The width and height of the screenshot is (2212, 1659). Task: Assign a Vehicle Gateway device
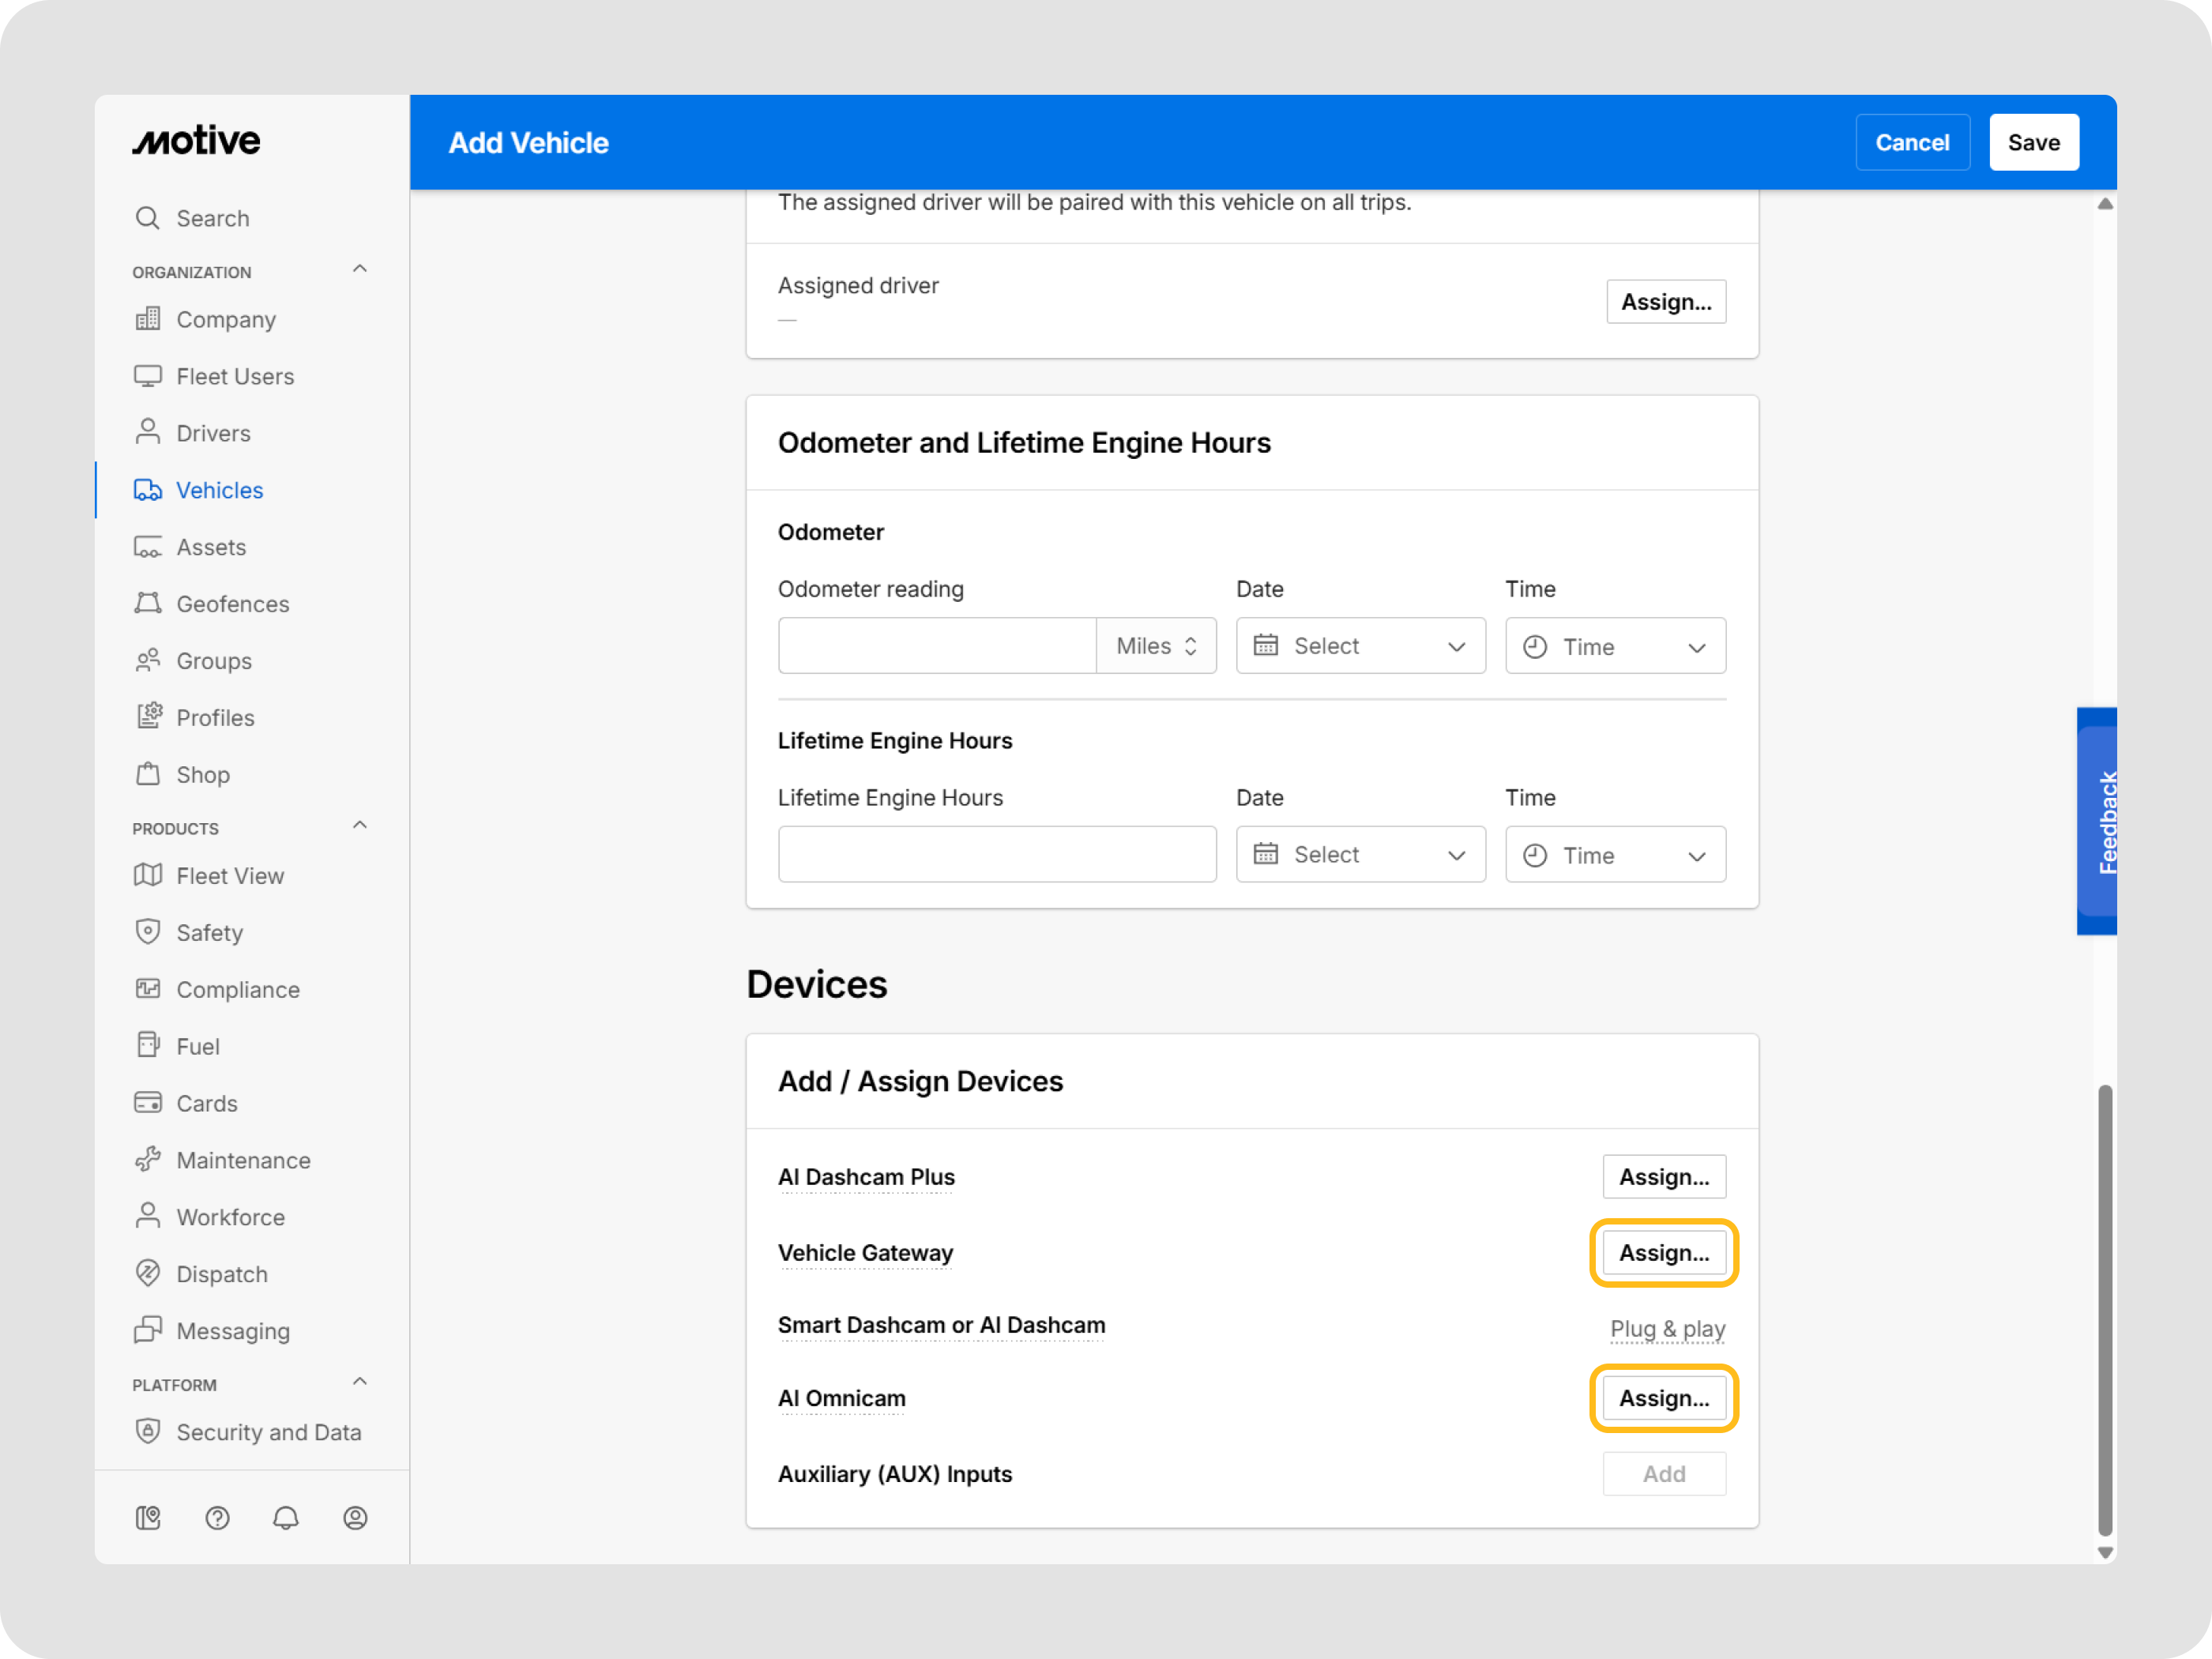pos(1664,1253)
